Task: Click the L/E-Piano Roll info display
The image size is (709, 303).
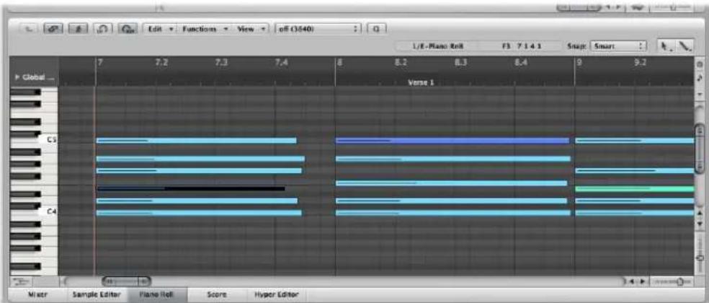Action: pyautogui.click(x=438, y=45)
